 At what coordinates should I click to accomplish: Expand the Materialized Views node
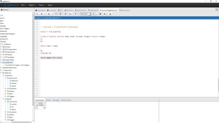[x=1, y=68]
